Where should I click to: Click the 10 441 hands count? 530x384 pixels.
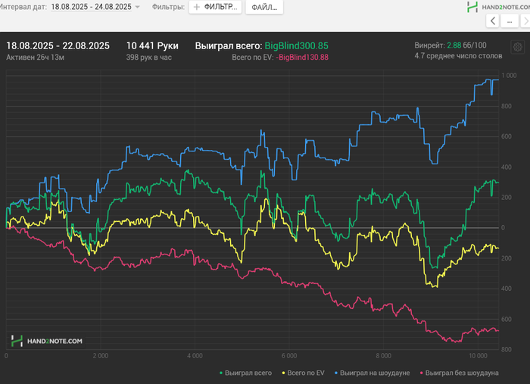click(152, 46)
